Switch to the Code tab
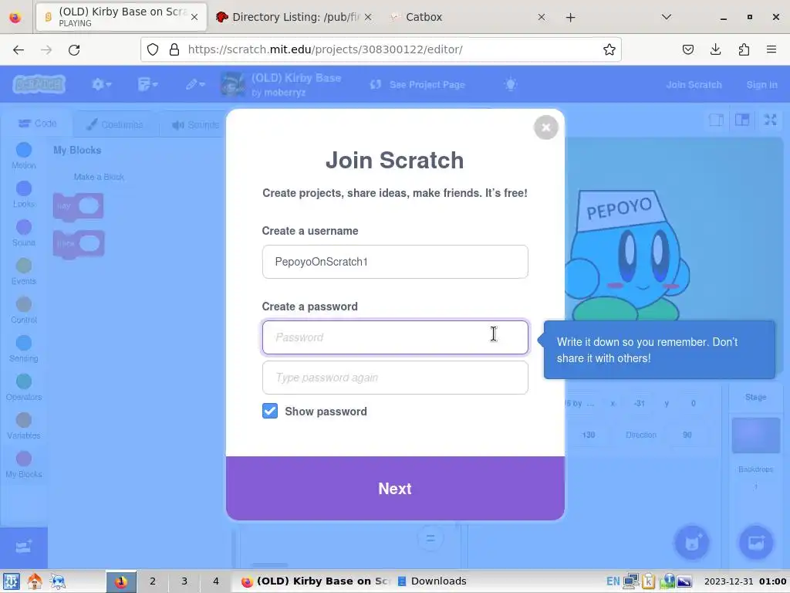 pyautogui.click(x=37, y=124)
